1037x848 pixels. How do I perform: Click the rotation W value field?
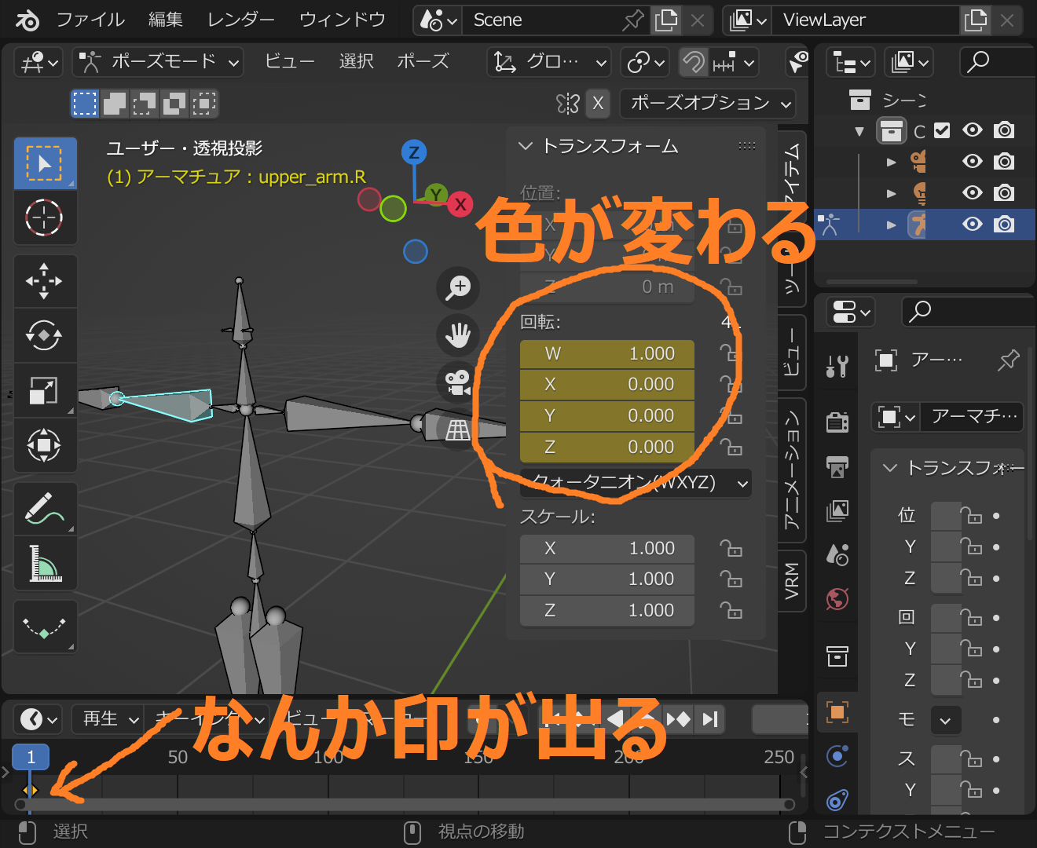pos(607,354)
